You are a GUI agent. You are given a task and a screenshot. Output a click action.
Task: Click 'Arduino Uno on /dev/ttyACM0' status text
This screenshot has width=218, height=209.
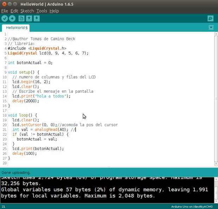coord(192,207)
